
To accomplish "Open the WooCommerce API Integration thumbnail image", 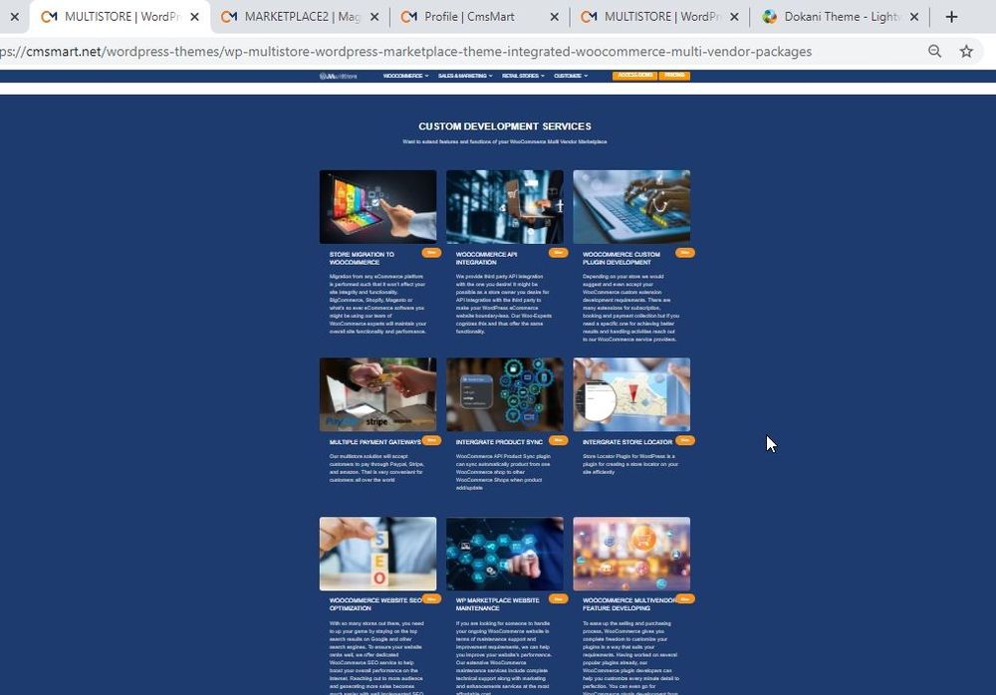I will pyautogui.click(x=504, y=207).
